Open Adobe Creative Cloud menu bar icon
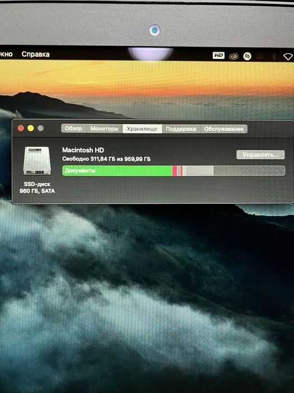Image resolution: width=294 pixels, height=393 pixels. (x=234, y=56)
